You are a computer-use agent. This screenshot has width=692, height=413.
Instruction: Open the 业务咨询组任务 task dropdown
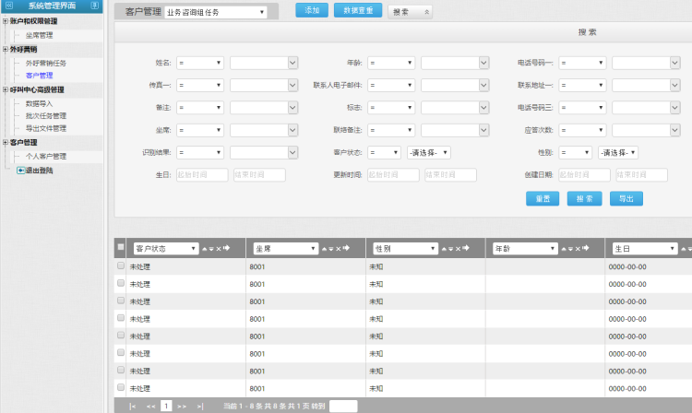(216, 12)
